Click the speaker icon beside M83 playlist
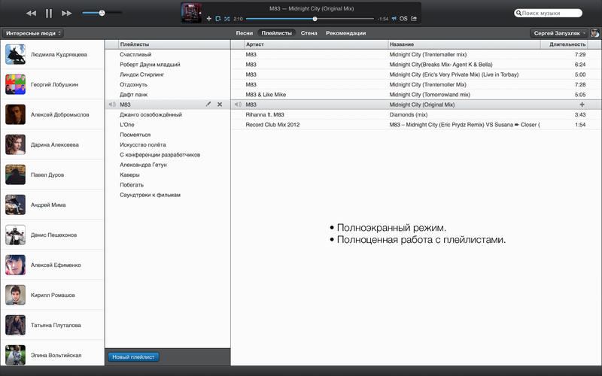The width and height of the screenshot is (602, 376). 112,105
